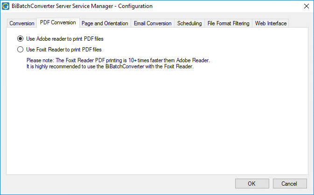
Task: Open the Page and Orientation tab
Action: (x=105, y=23)
